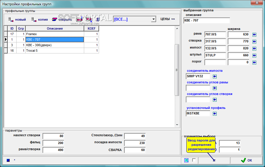Toggle the checkbox in bottom status bar

coord(194,160)
